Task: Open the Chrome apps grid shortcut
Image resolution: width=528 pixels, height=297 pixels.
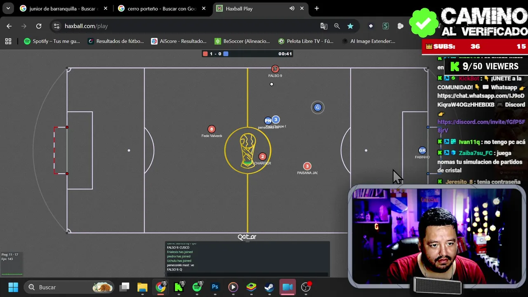Action: (x=8, y=41)
